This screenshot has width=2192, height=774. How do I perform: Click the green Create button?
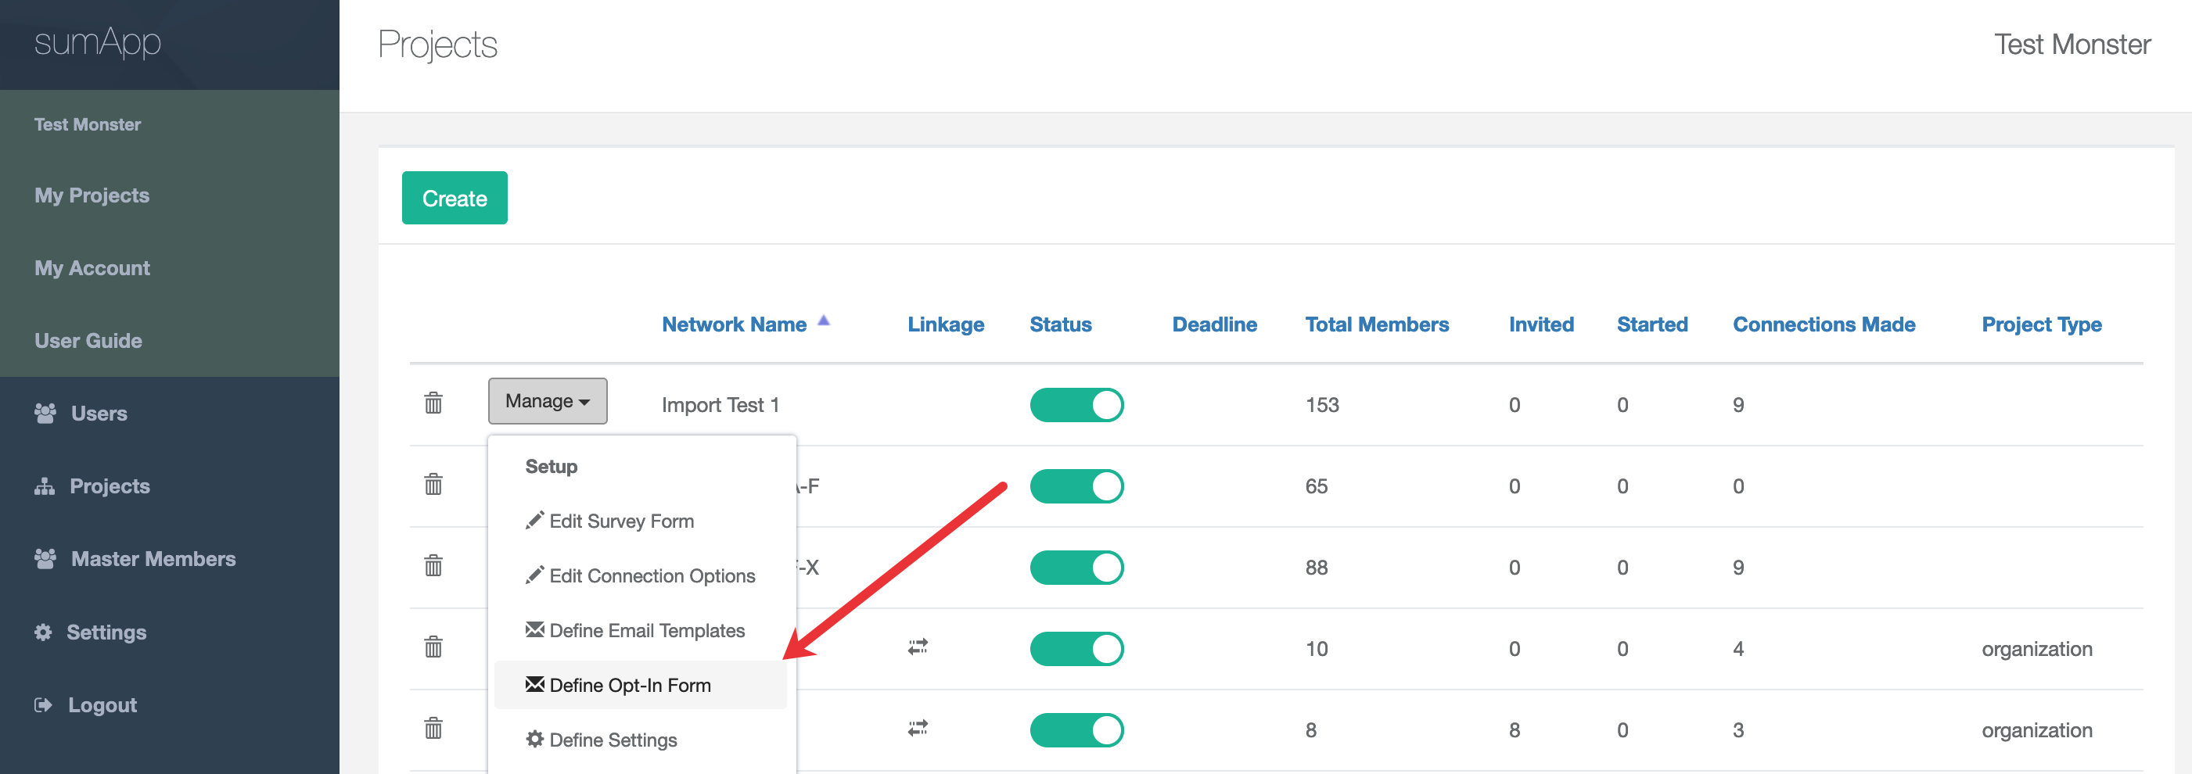tap(455, 198)
